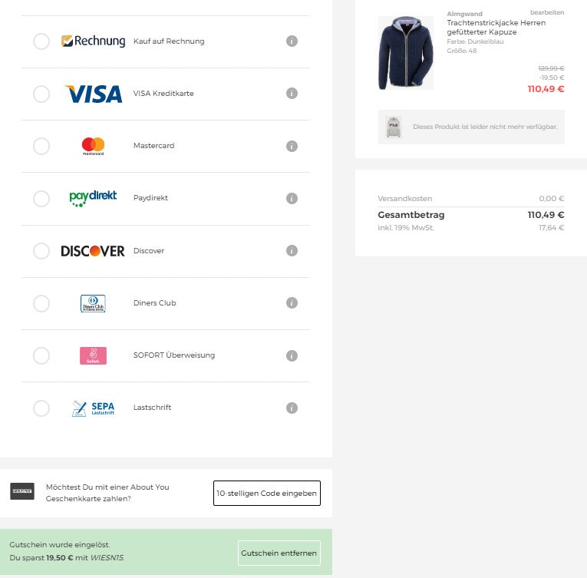Open the info icon for Mastercard
Viewport: 587px width, 578px height.
292,146
